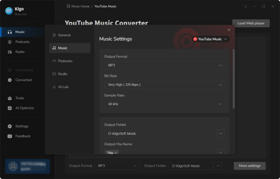Expand the Output Format MP3 dropdown in dialog
Viewport: 280px width, 179px height.
tap(164, 65)
